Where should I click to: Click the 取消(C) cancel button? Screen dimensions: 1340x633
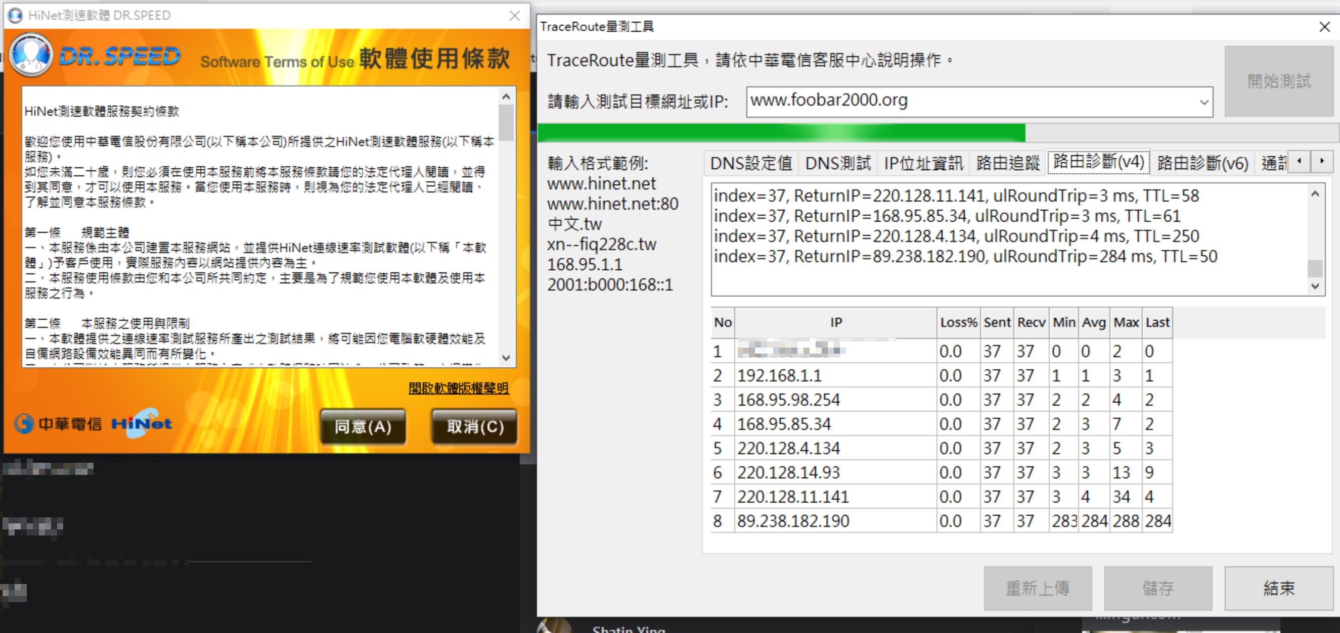[474, 426]
